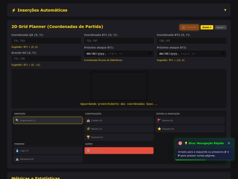
Task: Click the 'Grande Nó (X, Y):' label
Action: (24, 53)
